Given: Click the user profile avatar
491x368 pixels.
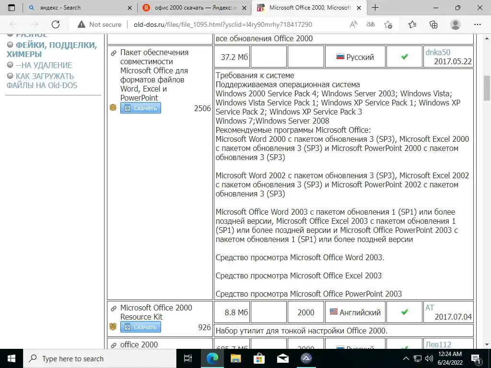Looking at the screenshot, I should [456, 24].
